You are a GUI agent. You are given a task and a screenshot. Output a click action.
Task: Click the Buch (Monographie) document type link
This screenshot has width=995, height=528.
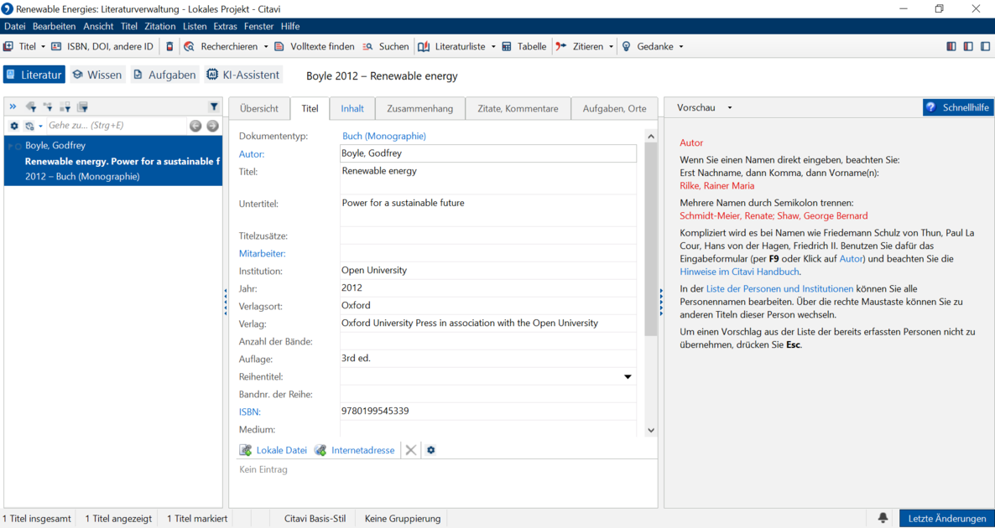click(x=384, y=137)
